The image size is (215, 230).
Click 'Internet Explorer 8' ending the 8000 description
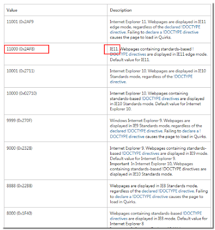pos(127,224)
